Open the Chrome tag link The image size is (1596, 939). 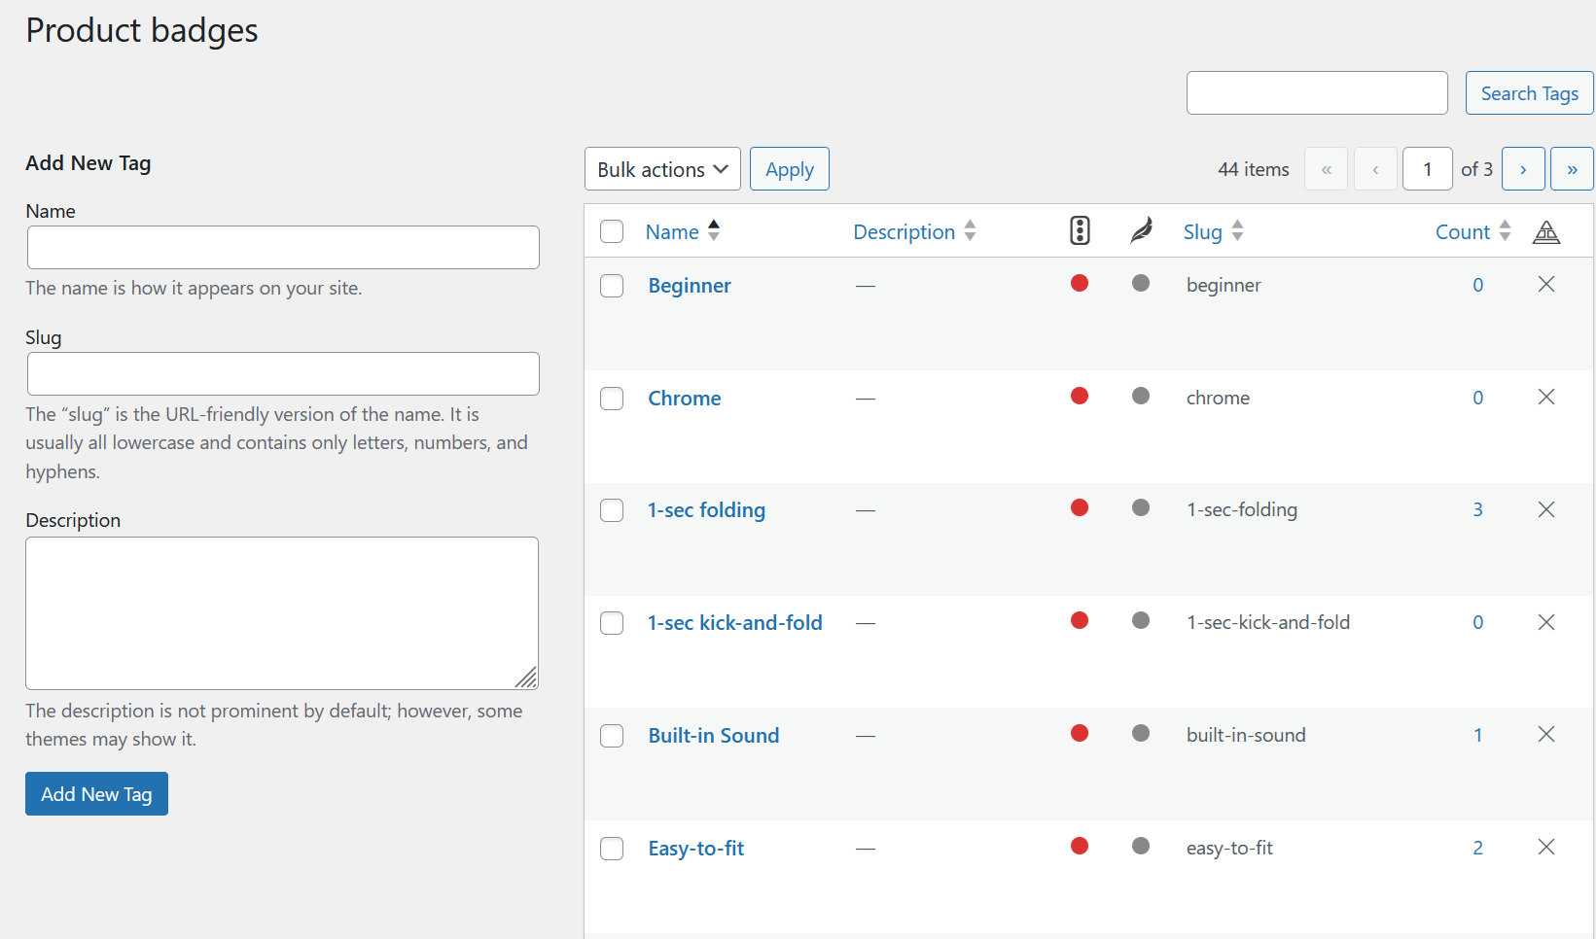tap(685, 399)
